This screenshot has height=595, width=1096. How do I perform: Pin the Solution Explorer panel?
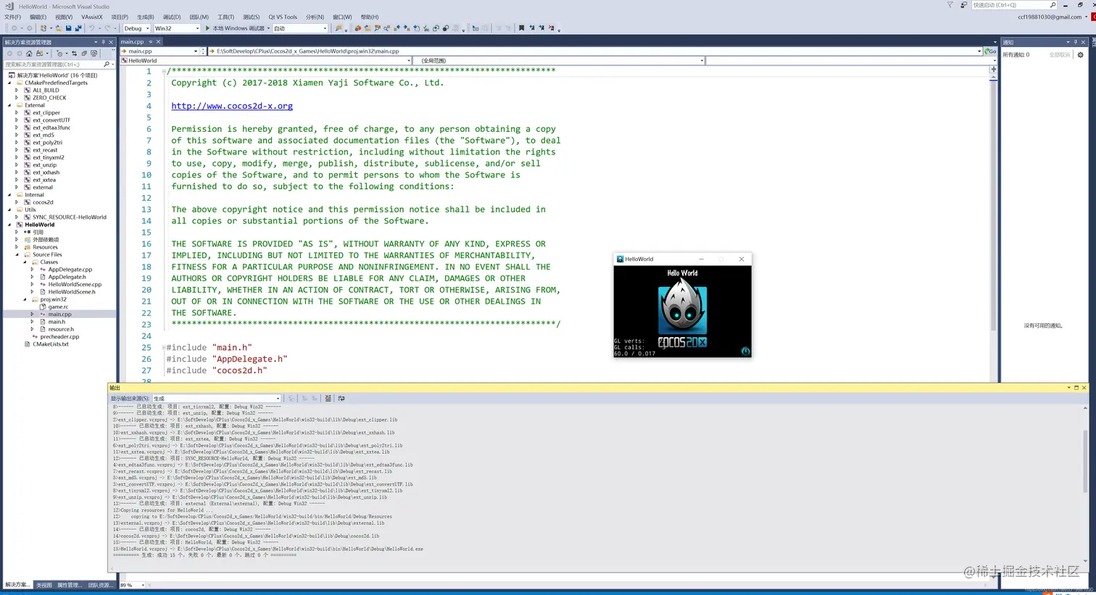coord(103,42)
